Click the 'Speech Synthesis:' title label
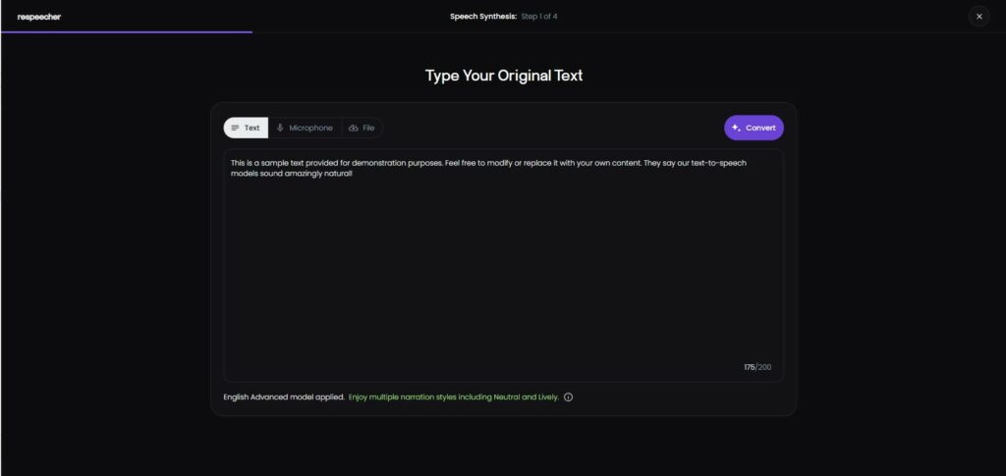Screen dimensions: 1006x476 pos(483,17)
